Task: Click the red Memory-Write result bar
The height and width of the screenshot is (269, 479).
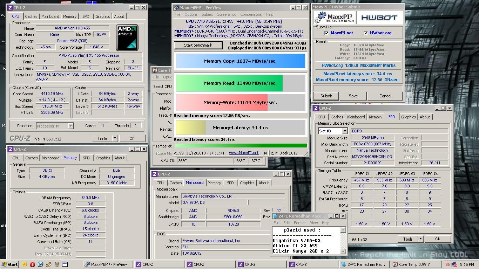Action: point(222,102)
